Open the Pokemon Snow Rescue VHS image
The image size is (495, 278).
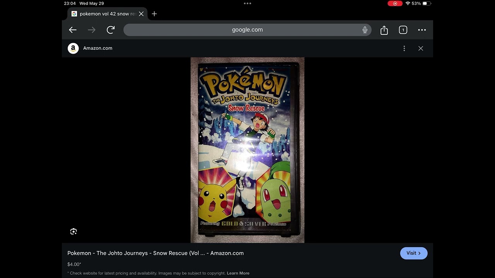click(x=247, y=150)
